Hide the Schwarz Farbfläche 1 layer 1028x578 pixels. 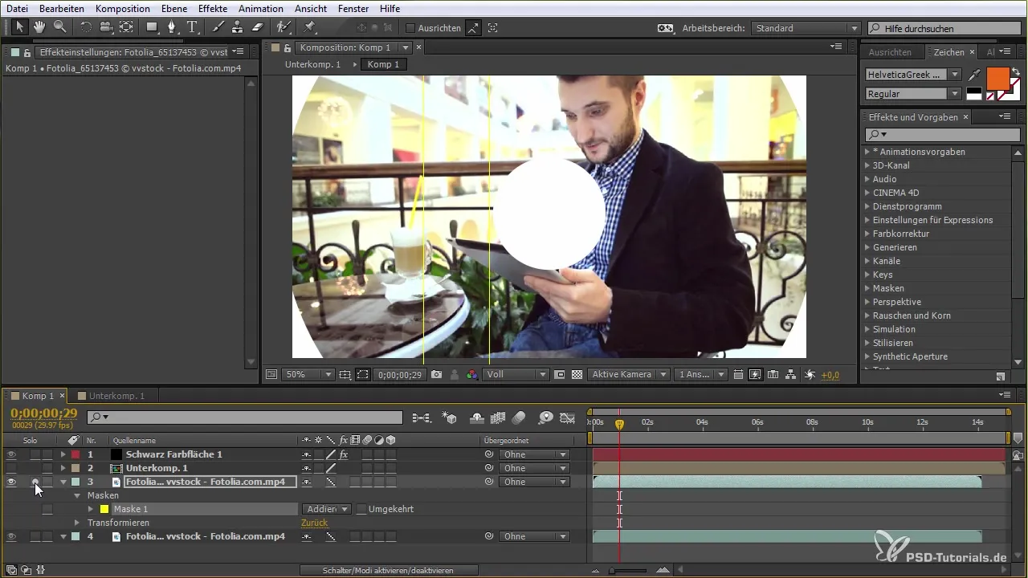coord(11,454)
